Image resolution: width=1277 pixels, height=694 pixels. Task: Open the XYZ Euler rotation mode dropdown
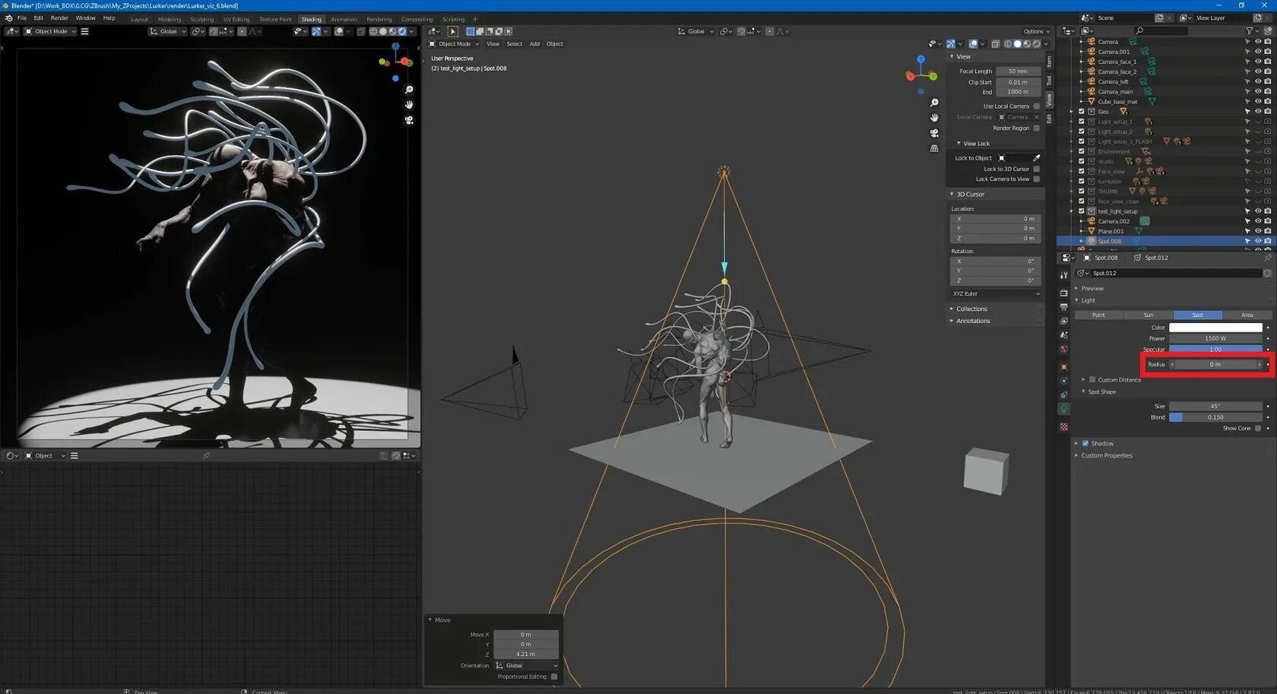996,293
